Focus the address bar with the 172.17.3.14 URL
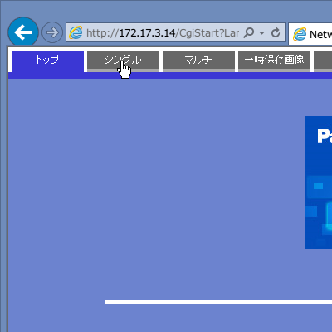This screenshot has width=332, height=332. (163, 33)
